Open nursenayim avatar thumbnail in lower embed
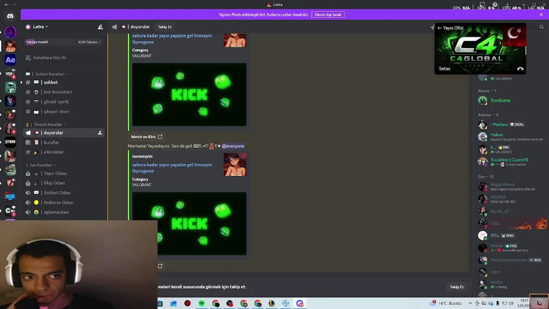The image size is (549, 309). (235, 164)
